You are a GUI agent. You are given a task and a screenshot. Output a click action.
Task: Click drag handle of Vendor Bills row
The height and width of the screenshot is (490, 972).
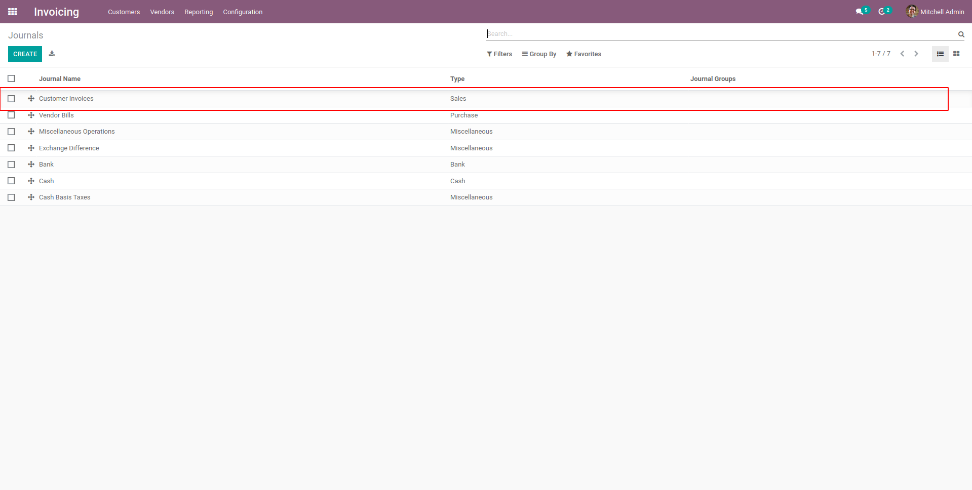31,115
